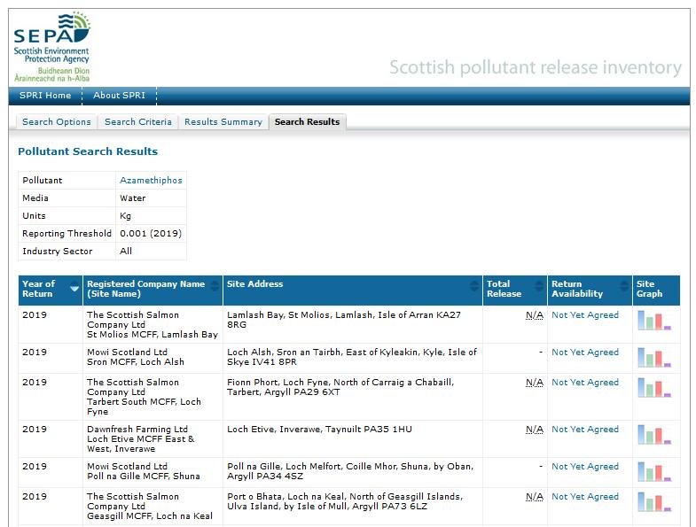Click address 'Port o Bhata, Loch na Keal' cell
696x527 pixels.
point(353,507)
